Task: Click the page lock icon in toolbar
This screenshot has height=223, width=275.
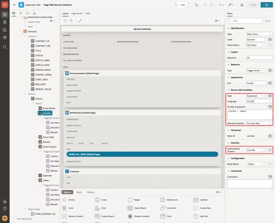Action: point(196,5)
